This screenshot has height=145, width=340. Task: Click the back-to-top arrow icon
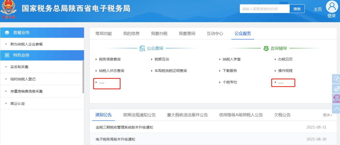coord(337,108)
